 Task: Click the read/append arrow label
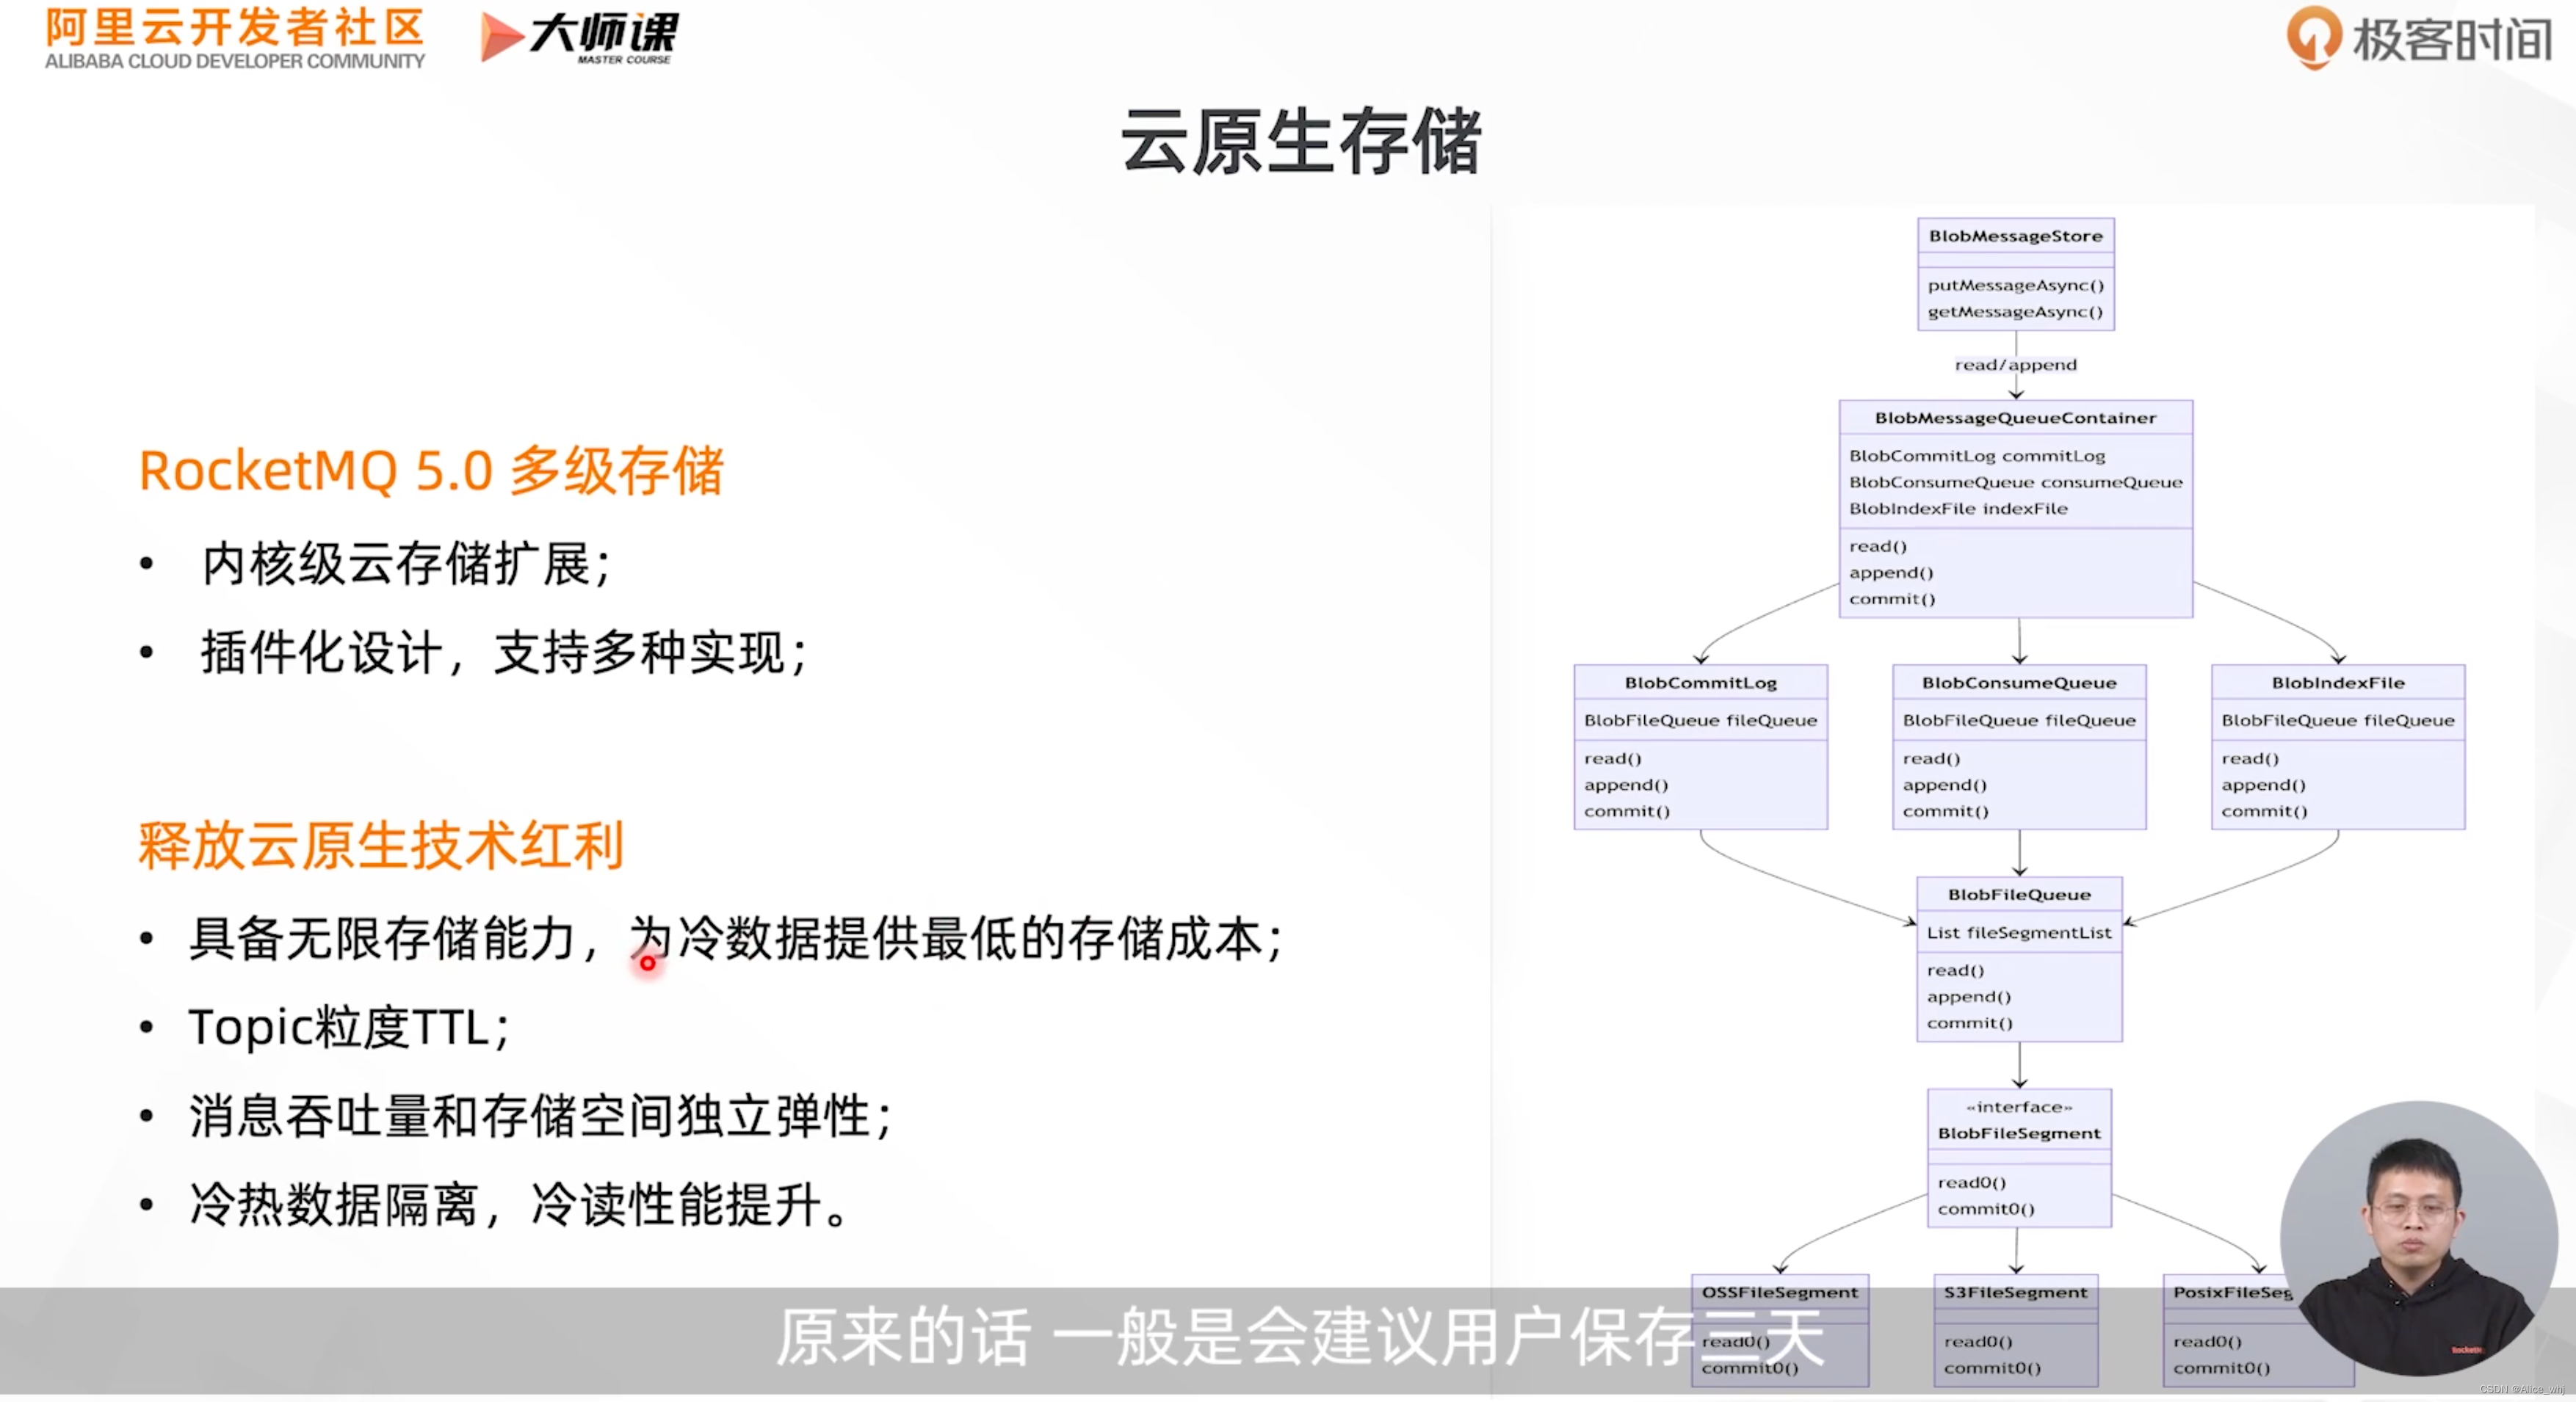tap(2015, 365)
